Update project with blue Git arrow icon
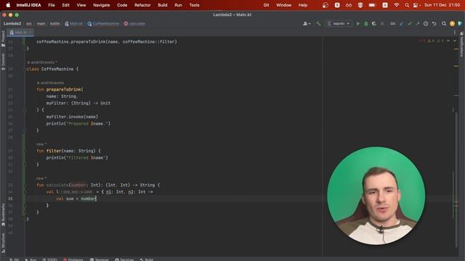The height and width of the screenshot is (261, 465). point(402,24)
